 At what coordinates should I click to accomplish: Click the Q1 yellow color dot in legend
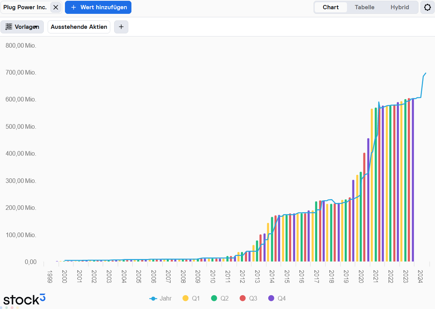point(186,298)
